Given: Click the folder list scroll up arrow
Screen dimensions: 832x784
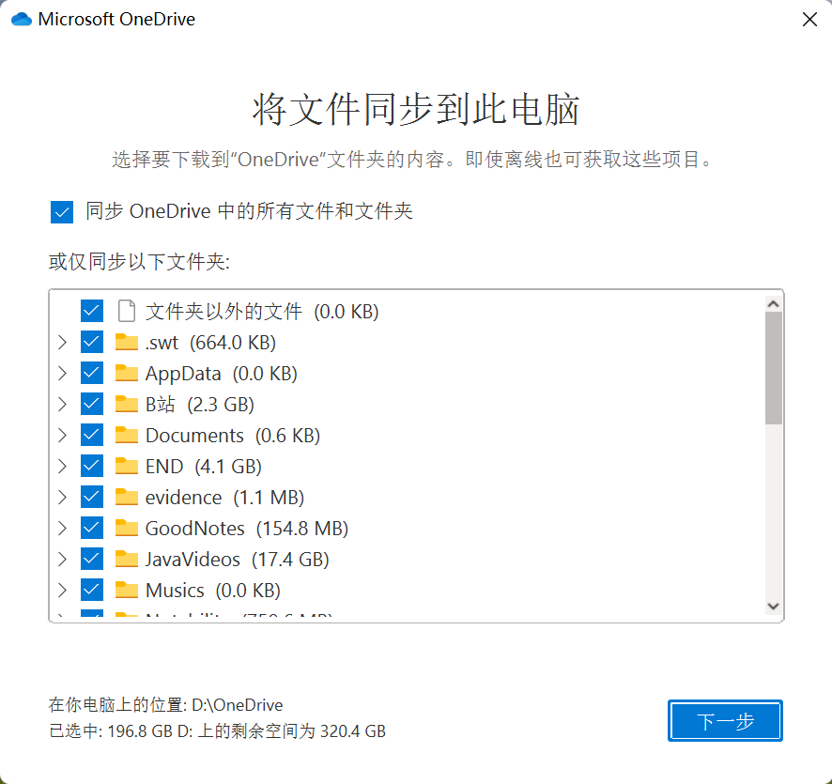Looking at the screenshot, I should tap(774, 303).
